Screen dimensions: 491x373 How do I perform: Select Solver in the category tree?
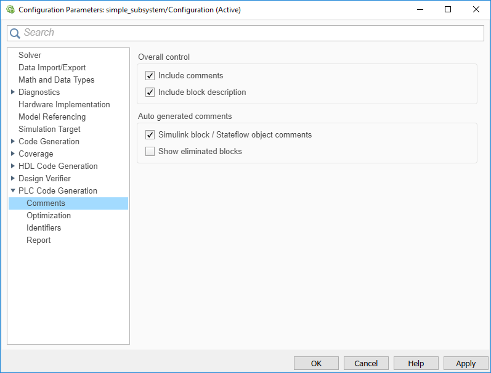(x=30, y=55)
